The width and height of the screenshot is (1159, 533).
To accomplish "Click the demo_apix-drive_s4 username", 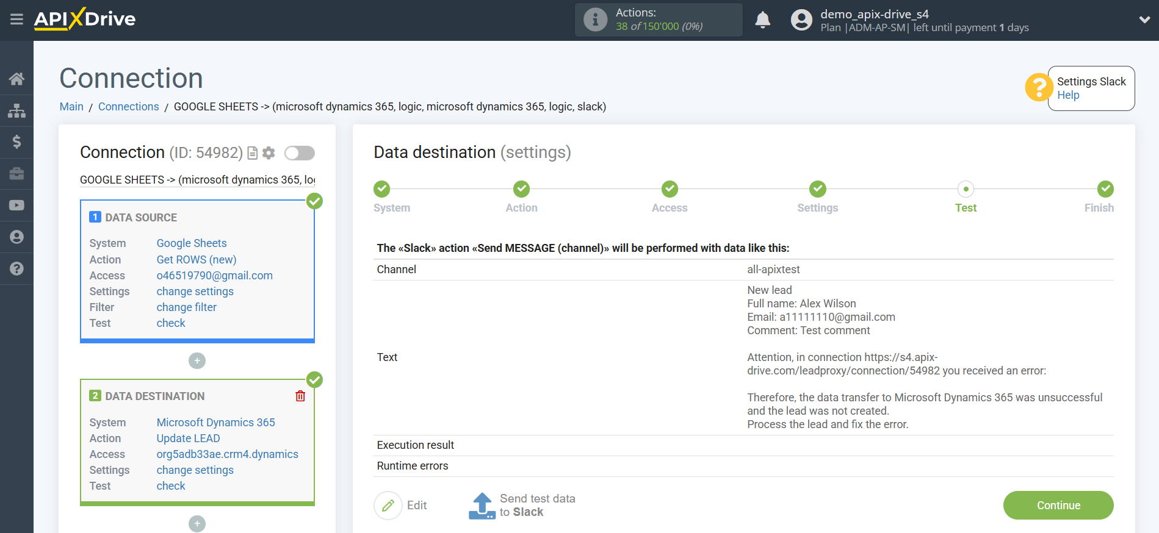I will [875, 14].
